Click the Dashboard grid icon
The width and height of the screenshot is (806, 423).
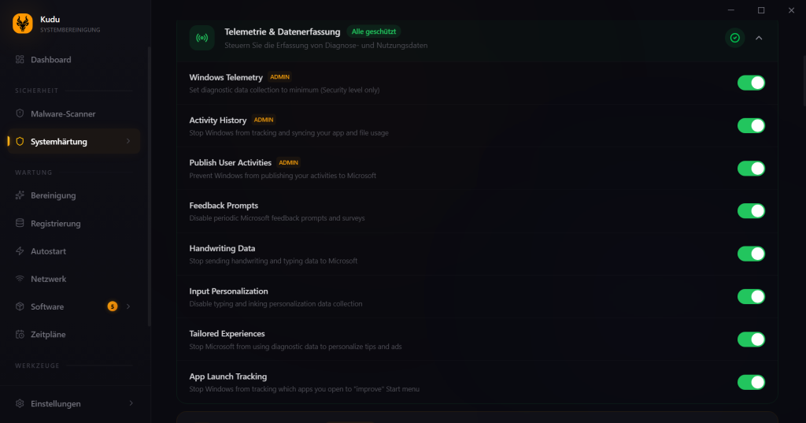(x=20, y=59)
